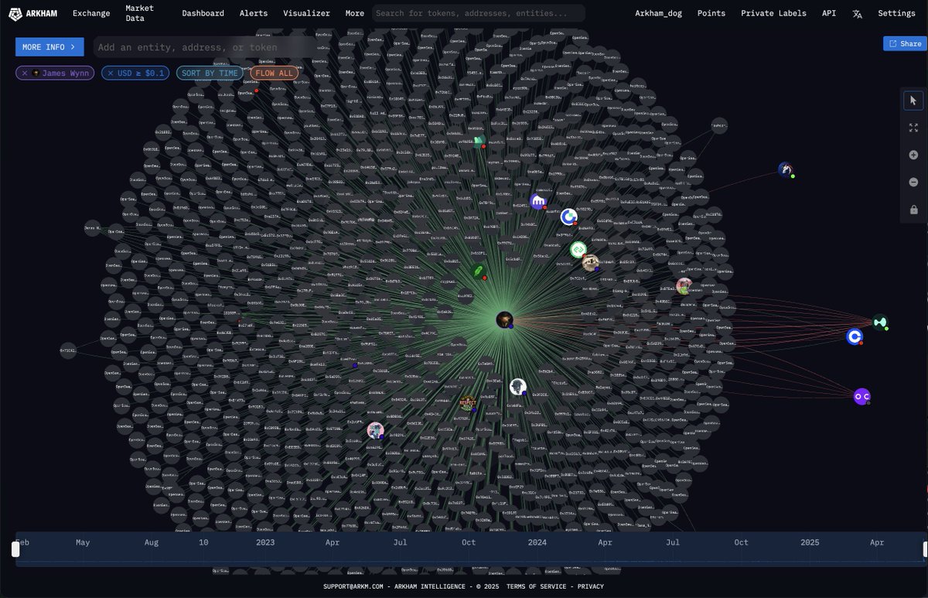
Task: Toggle the FLOW ALL filter
Action: tap(275, 73)
